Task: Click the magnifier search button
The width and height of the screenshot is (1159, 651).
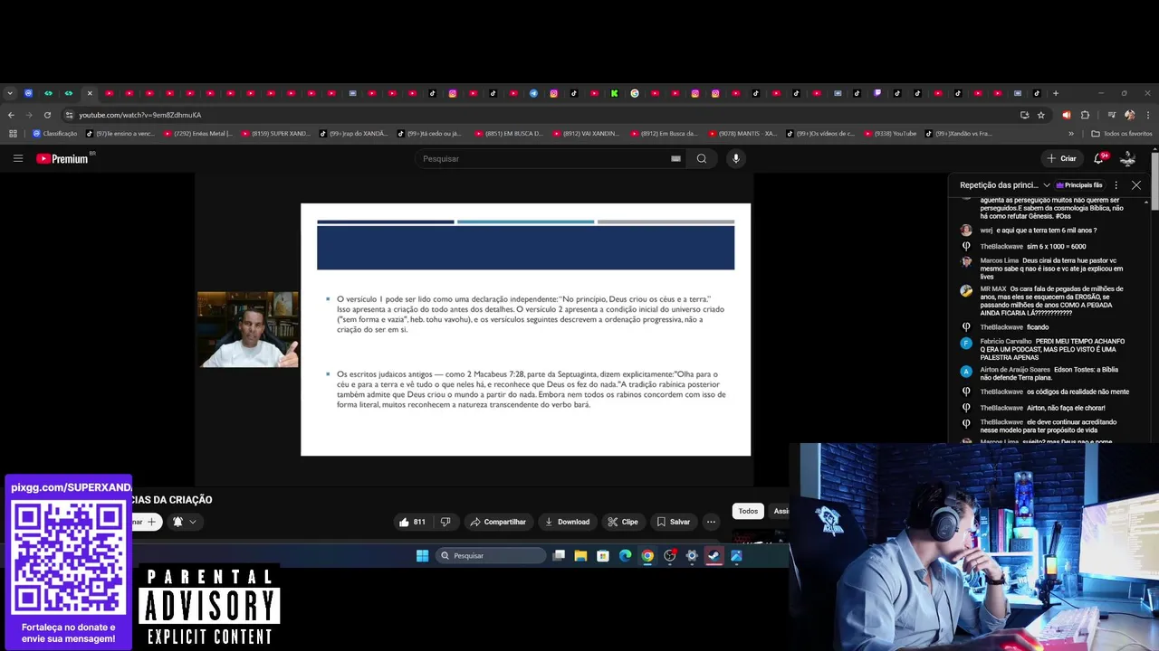Action: [702, 158]
